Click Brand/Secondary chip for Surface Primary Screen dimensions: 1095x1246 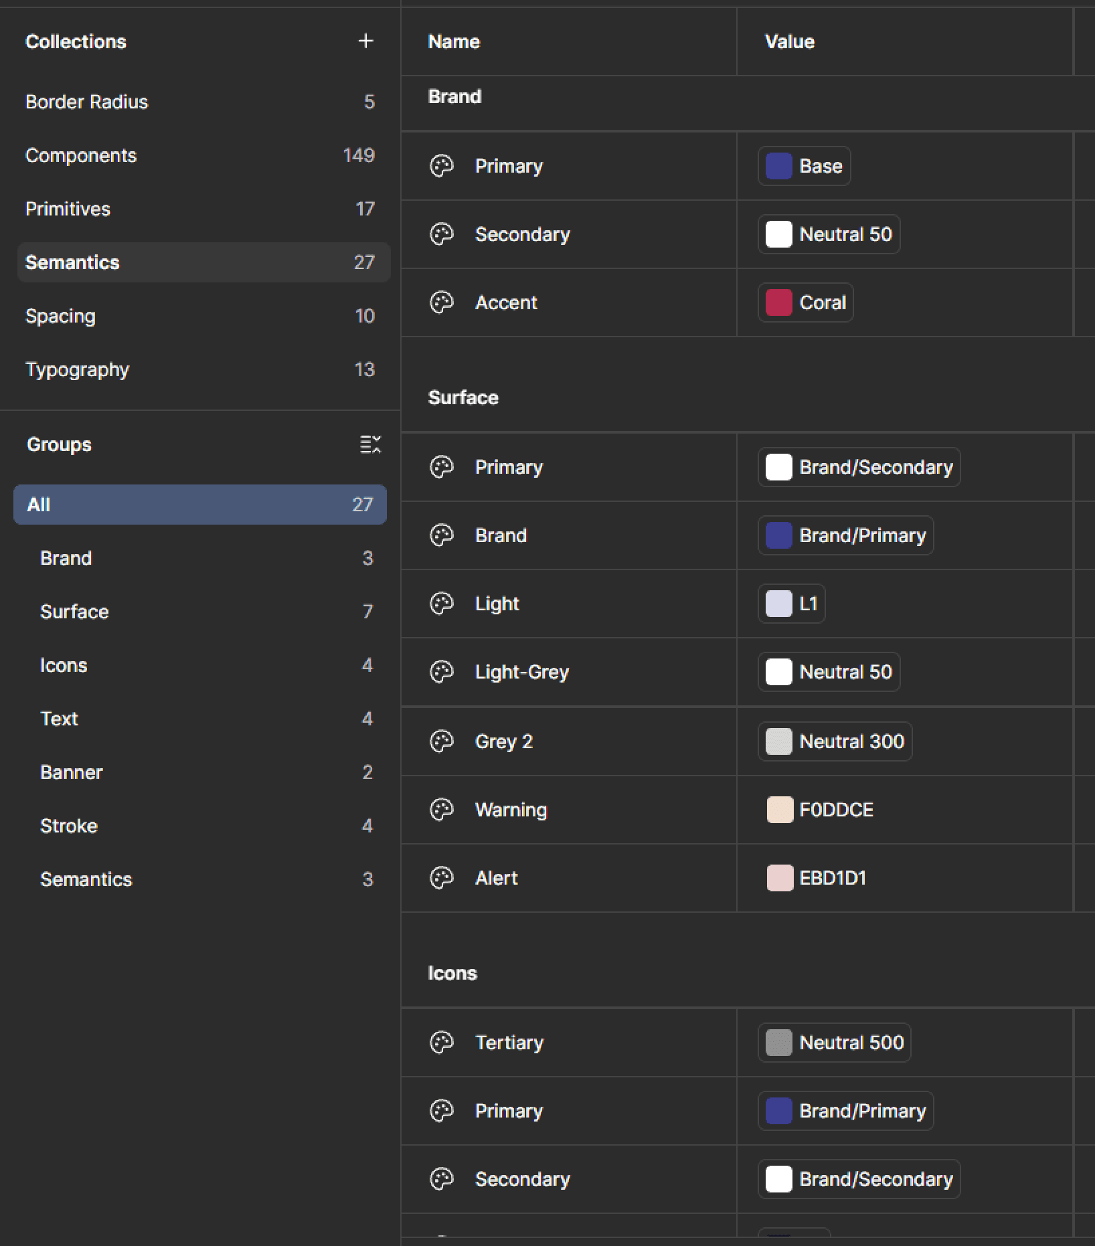(x=859, y=467)
